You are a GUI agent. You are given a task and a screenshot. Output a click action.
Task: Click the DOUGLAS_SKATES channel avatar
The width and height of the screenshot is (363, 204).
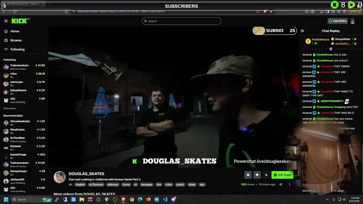point(60,177)
